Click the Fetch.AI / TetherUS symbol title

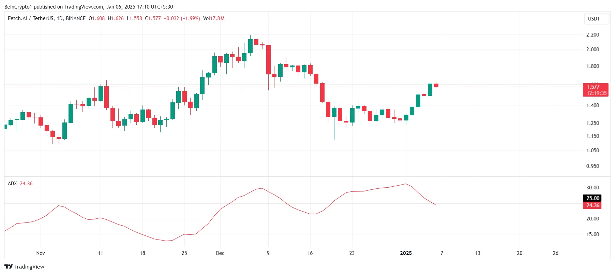point(47,18)
